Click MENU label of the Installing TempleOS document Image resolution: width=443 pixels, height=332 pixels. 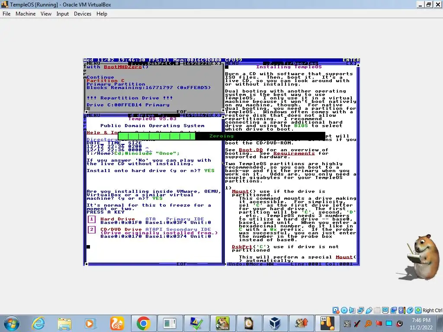[232, 63]
